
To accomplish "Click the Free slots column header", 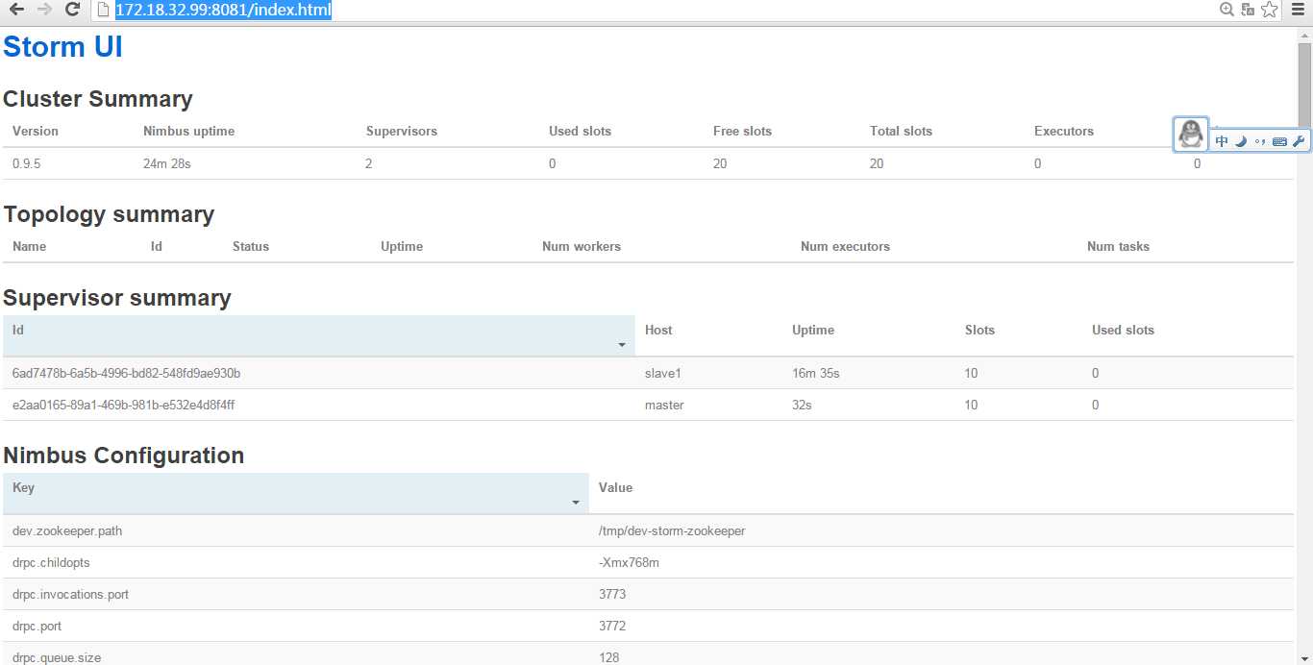I will [x=742, y=131].
